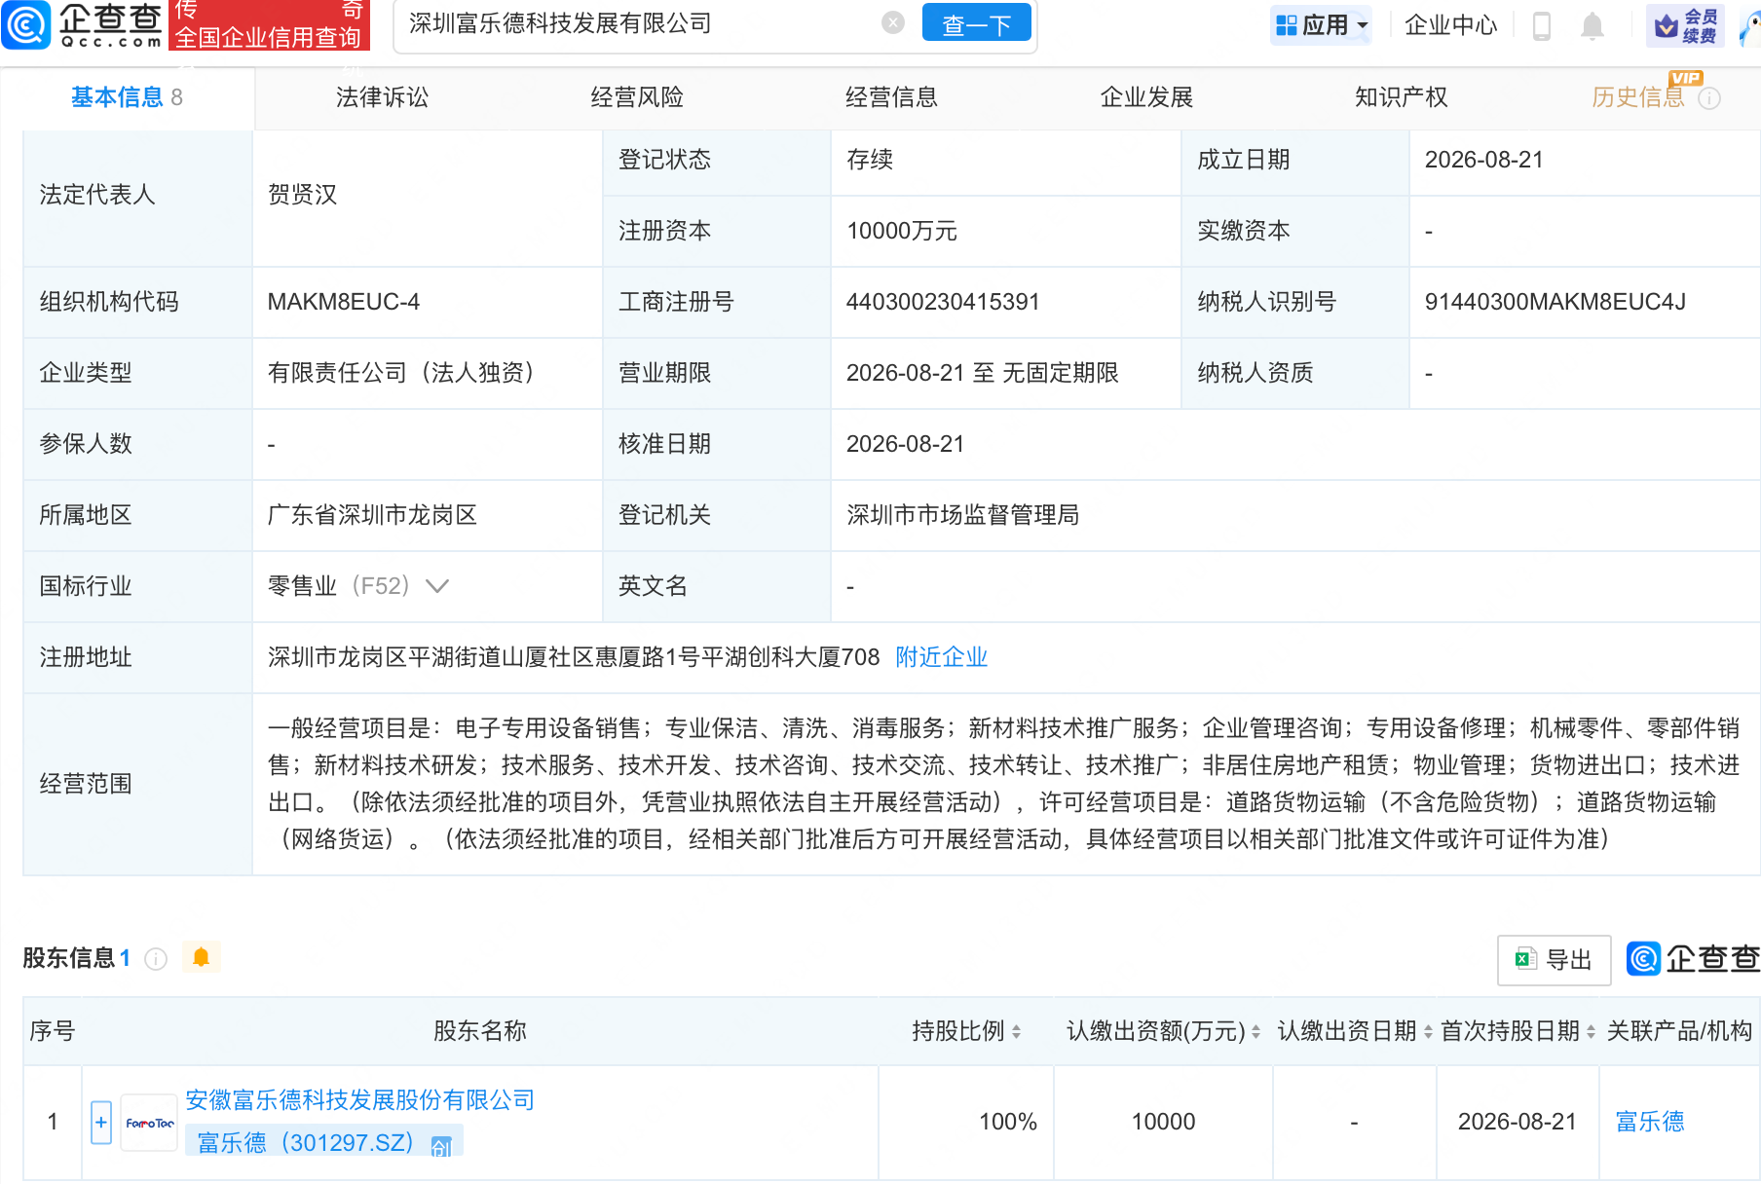1761x1184 pixels.
Task: Click the Qichacha logo icon
Action: coord(26,25)
